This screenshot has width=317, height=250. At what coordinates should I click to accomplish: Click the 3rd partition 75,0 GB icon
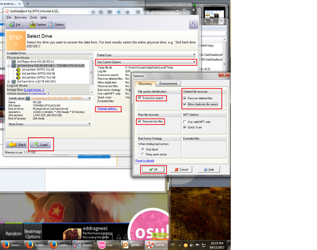click(18, 77)
